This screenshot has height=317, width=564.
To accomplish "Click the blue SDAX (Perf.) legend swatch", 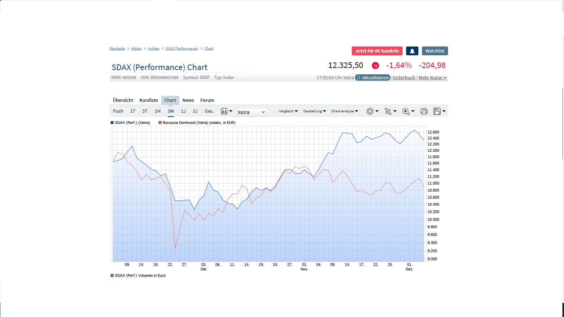I will coord(112,123).
